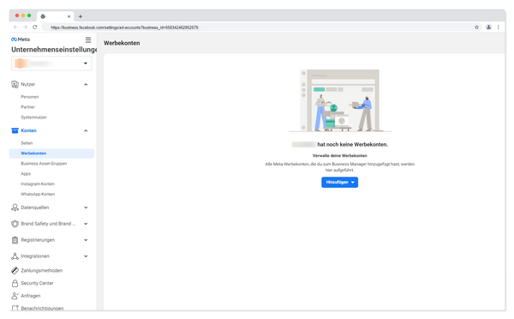This screenshot has height=319, width=514.
Task: Open the hamburger menu in the sidebar
Action: pyautogui.click(x=88, y=39)
